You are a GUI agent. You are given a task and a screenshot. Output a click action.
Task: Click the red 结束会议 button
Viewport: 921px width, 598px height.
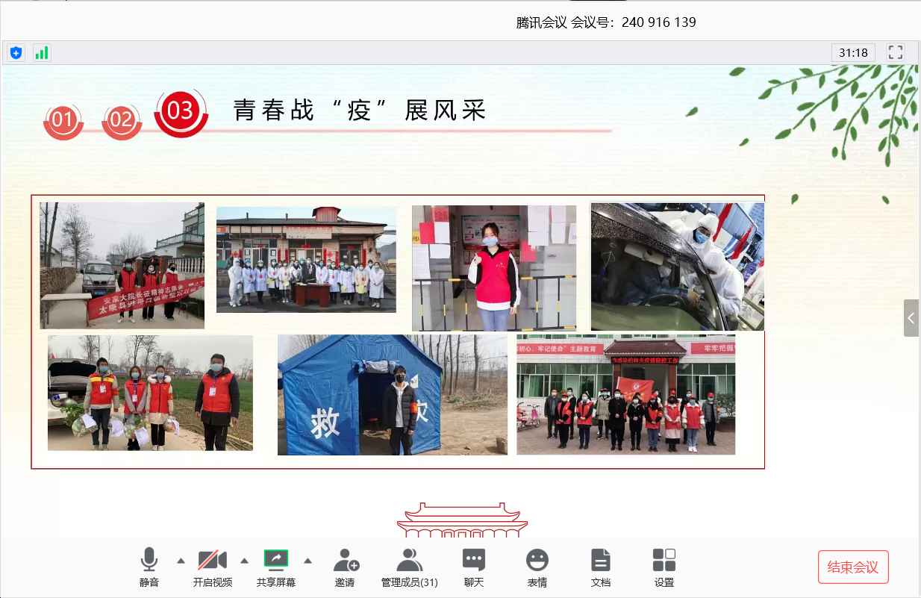click(x=852, y=567)
